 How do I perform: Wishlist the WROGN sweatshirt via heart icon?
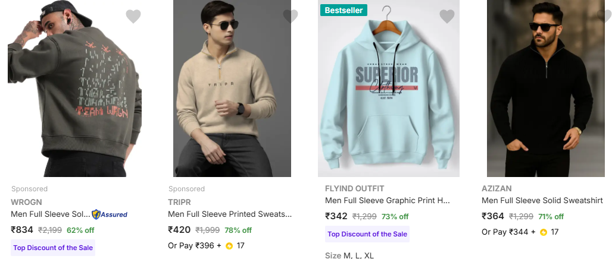click(x=133, y=17)
